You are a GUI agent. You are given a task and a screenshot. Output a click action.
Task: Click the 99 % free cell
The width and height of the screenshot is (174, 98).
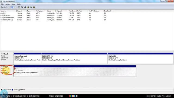[79, 13]
